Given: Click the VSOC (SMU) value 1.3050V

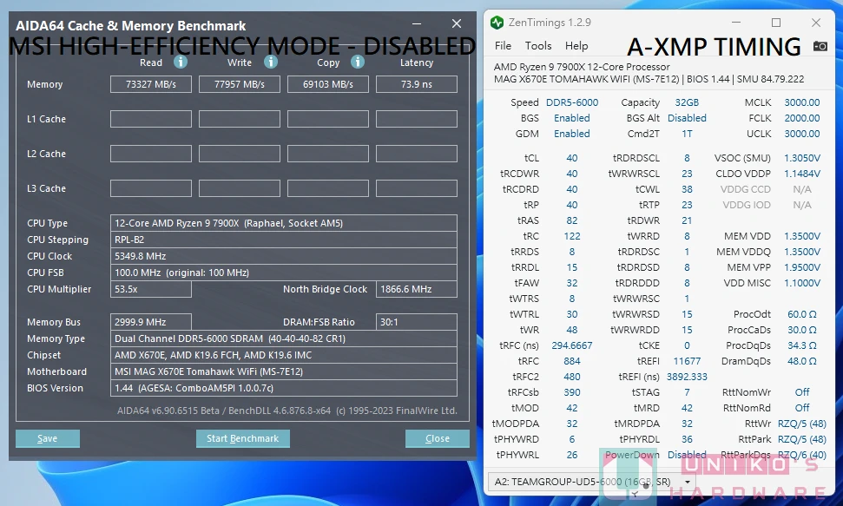Looking at the screenshot, I should pyautogui.click(x=802, y=158).
